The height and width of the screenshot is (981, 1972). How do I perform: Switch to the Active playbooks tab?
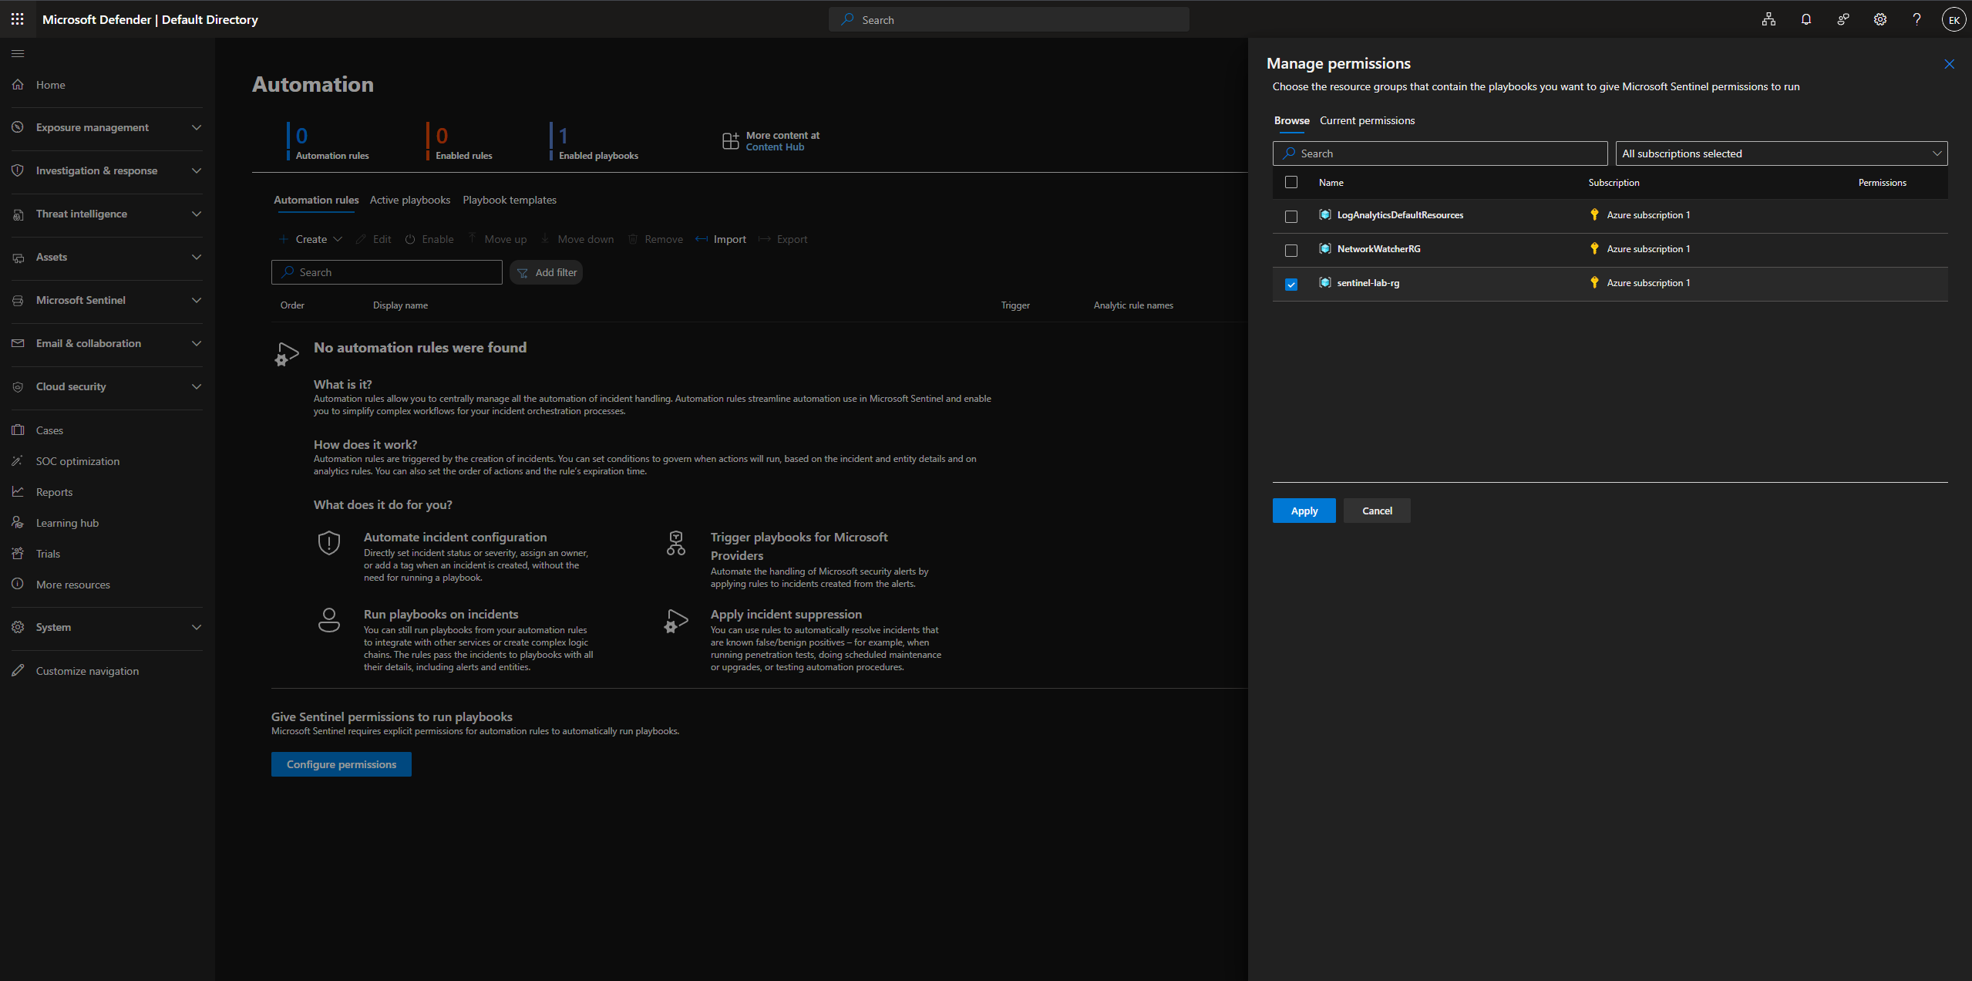[x=409, y=200]
